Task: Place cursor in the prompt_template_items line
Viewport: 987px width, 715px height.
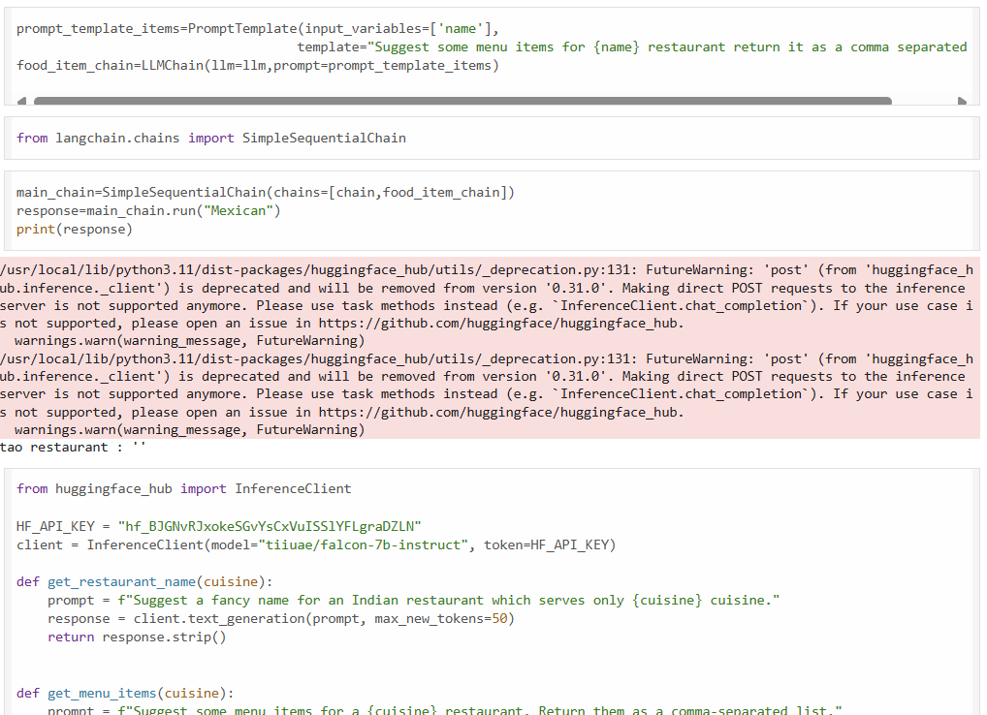Action: click(x=257, y=29)
